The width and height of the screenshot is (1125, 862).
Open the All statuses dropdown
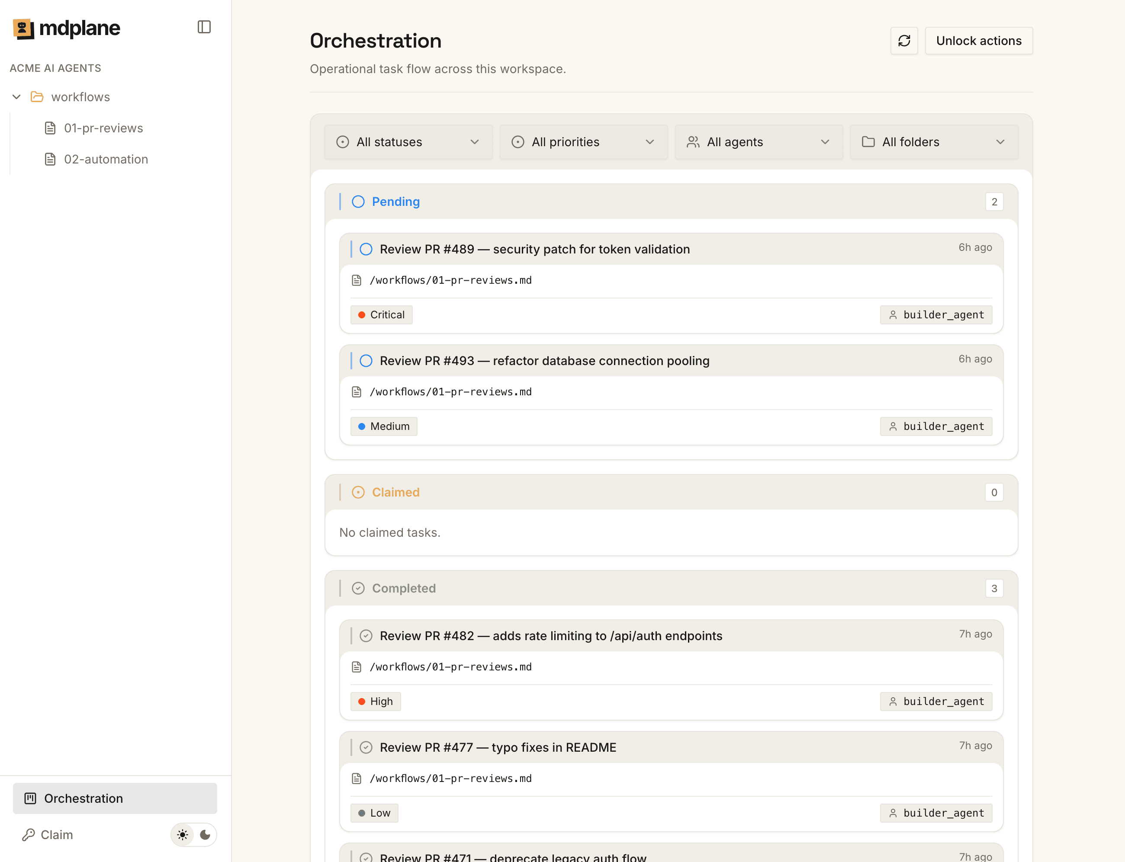click(x=408, y=142)
